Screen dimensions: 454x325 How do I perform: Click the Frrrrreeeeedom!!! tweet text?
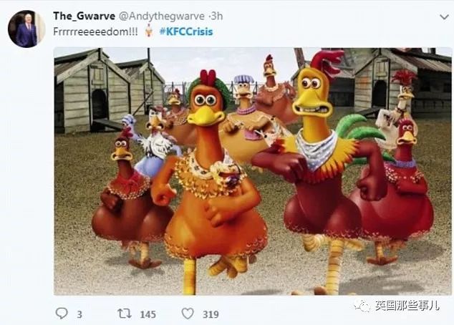(95, 31)
